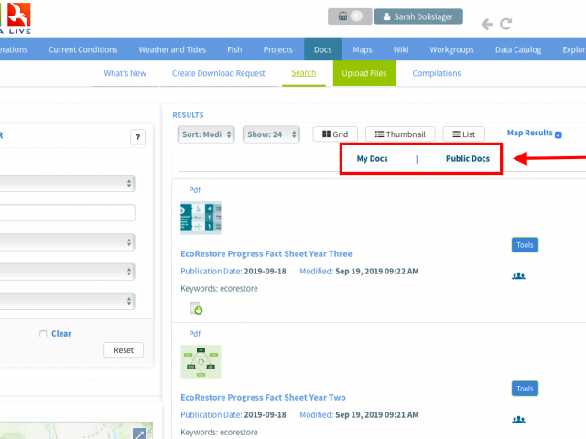
Task: Expand the filter select box below the text field
Action: coord(67,242)
